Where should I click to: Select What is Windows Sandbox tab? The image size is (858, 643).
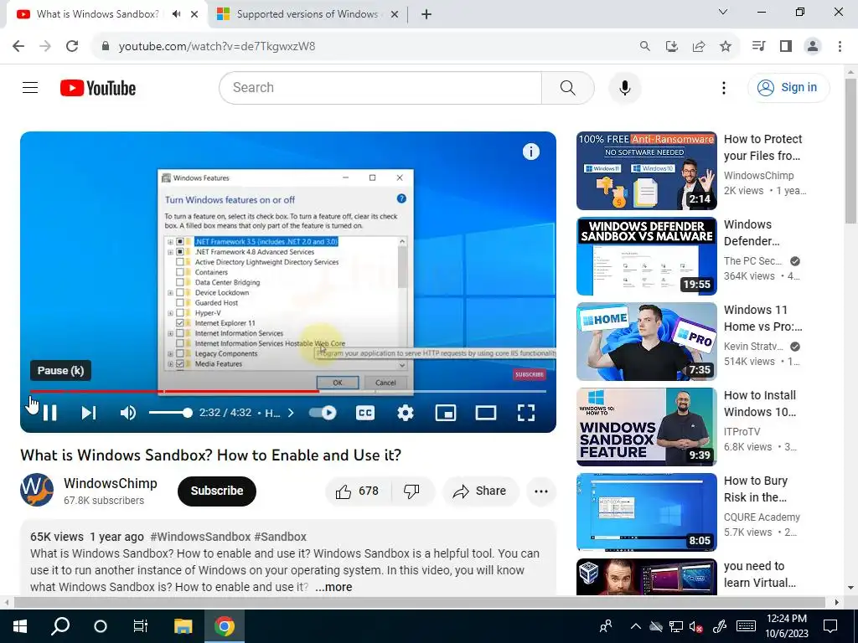click(97, 14)
